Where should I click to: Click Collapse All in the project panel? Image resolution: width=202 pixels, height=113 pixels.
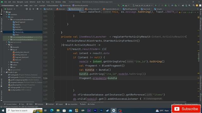click(33, 9)
